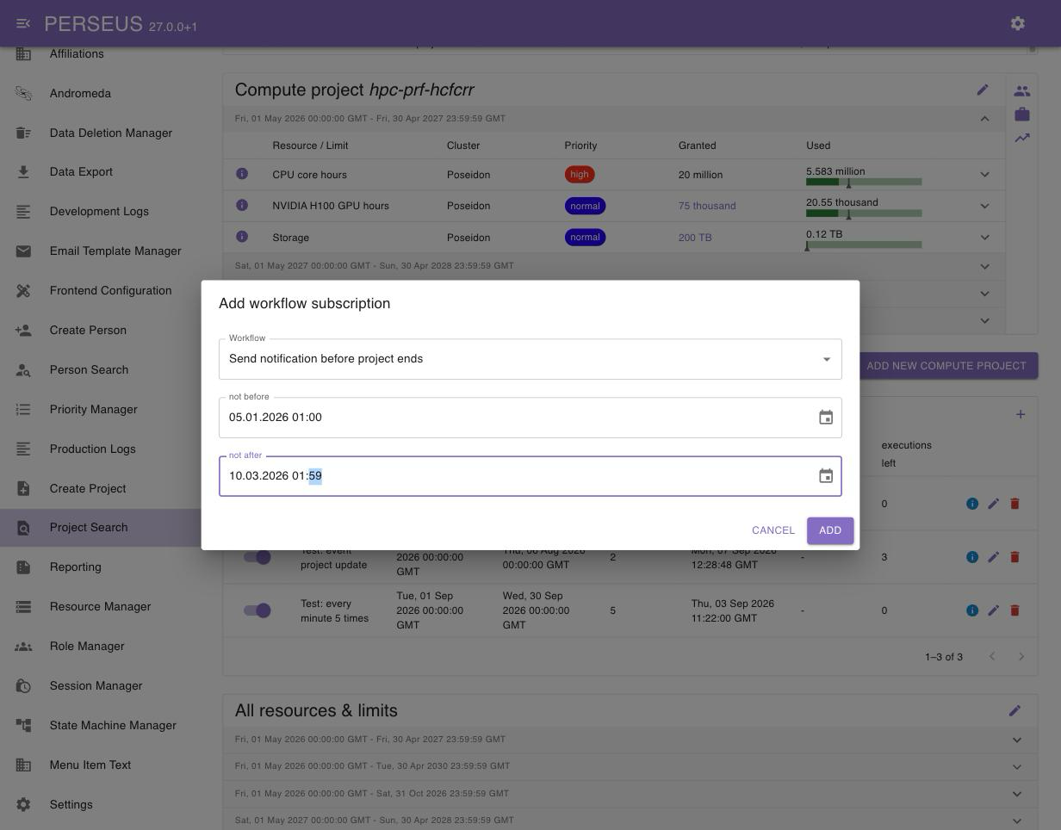The height and width of the screenshot is (830, 1061).
Task: Click the Session Manager icon
Action: (23, 686)
